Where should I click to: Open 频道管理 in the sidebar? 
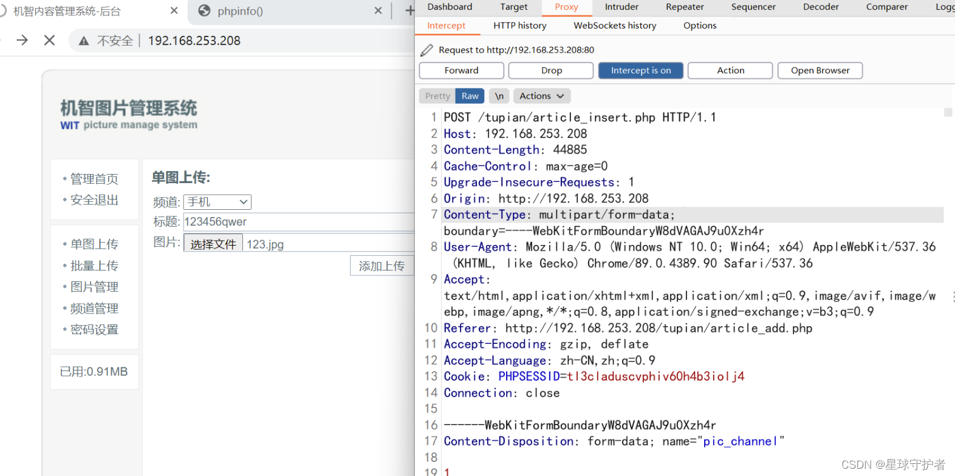94,308
